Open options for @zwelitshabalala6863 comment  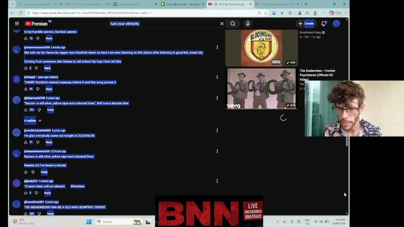click(x=217, y=130)
